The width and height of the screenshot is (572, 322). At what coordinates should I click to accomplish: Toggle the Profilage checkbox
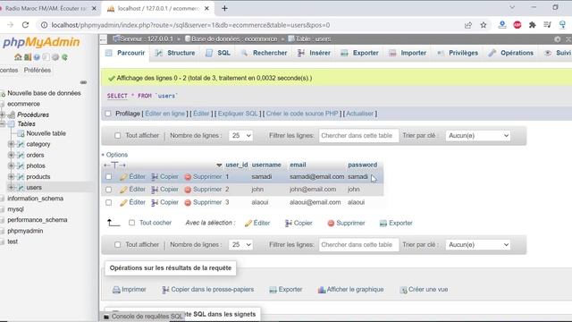pyautogui.click(x=108, y=114)
